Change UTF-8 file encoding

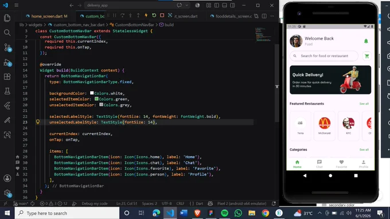pos(167,204)
